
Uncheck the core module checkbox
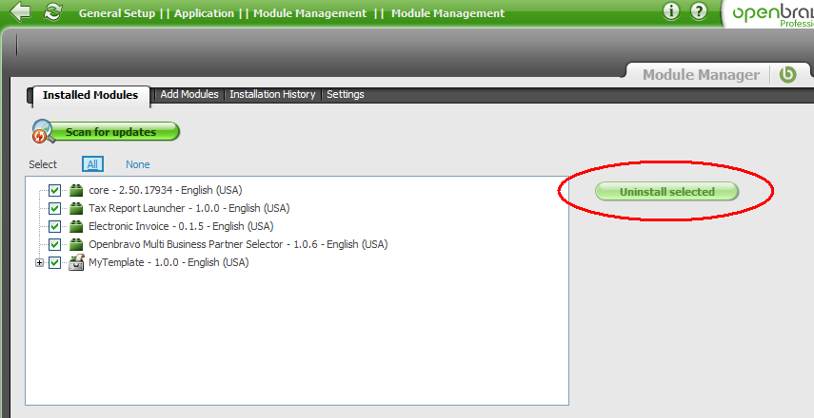coord(54,191)
